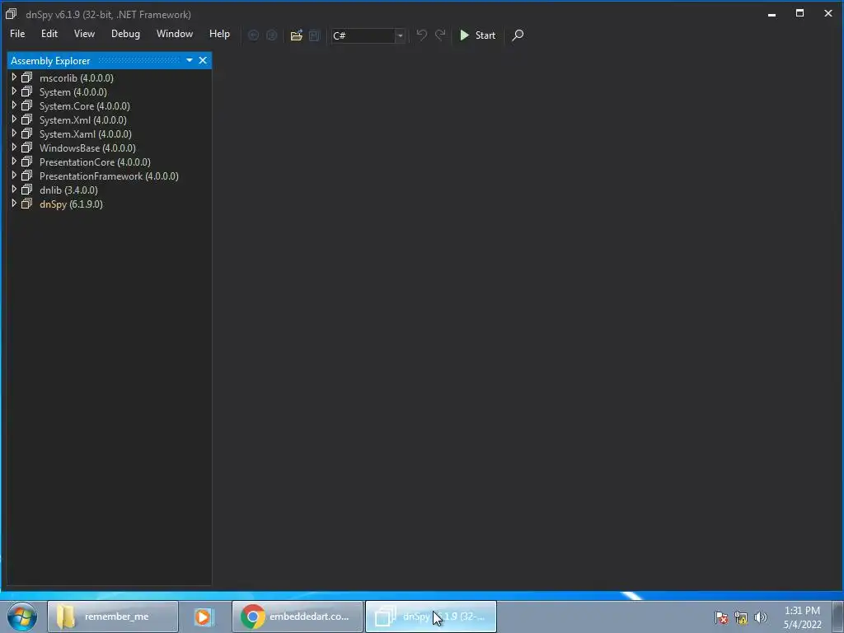
Task: Click the volume speaker tray icon
Action: click(761, 617)
